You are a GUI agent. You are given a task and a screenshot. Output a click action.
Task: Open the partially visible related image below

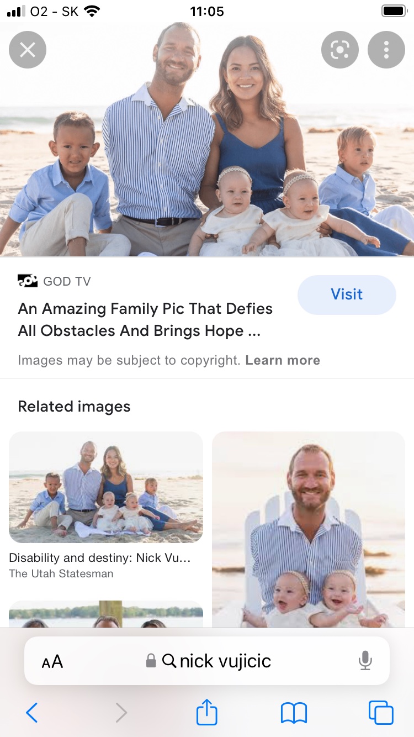[106, 614]
